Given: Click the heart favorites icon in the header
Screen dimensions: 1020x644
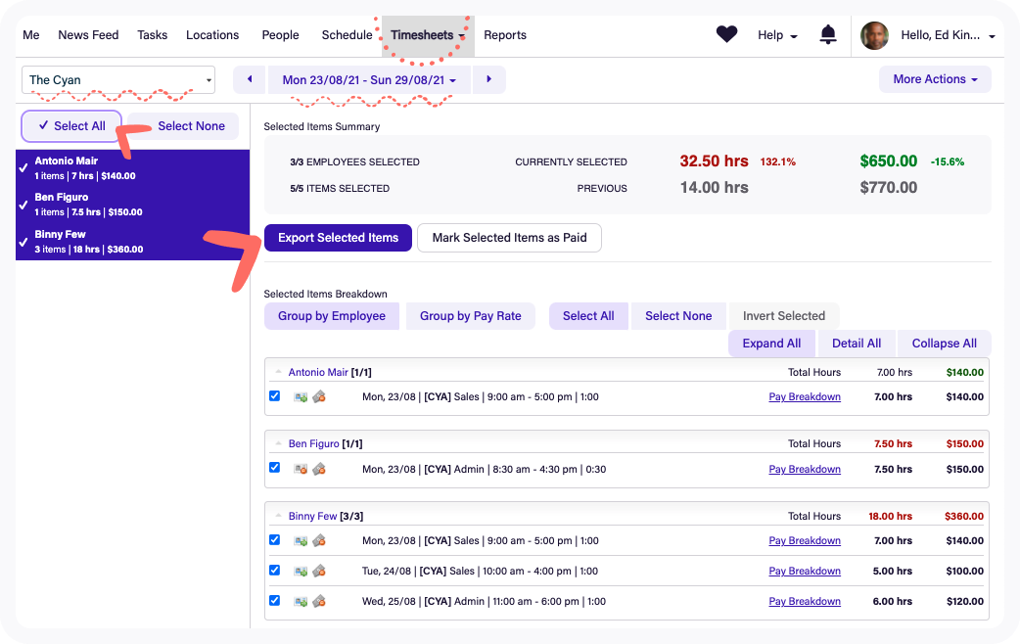Looking at the screenshot, I should (x=726, y=33).
